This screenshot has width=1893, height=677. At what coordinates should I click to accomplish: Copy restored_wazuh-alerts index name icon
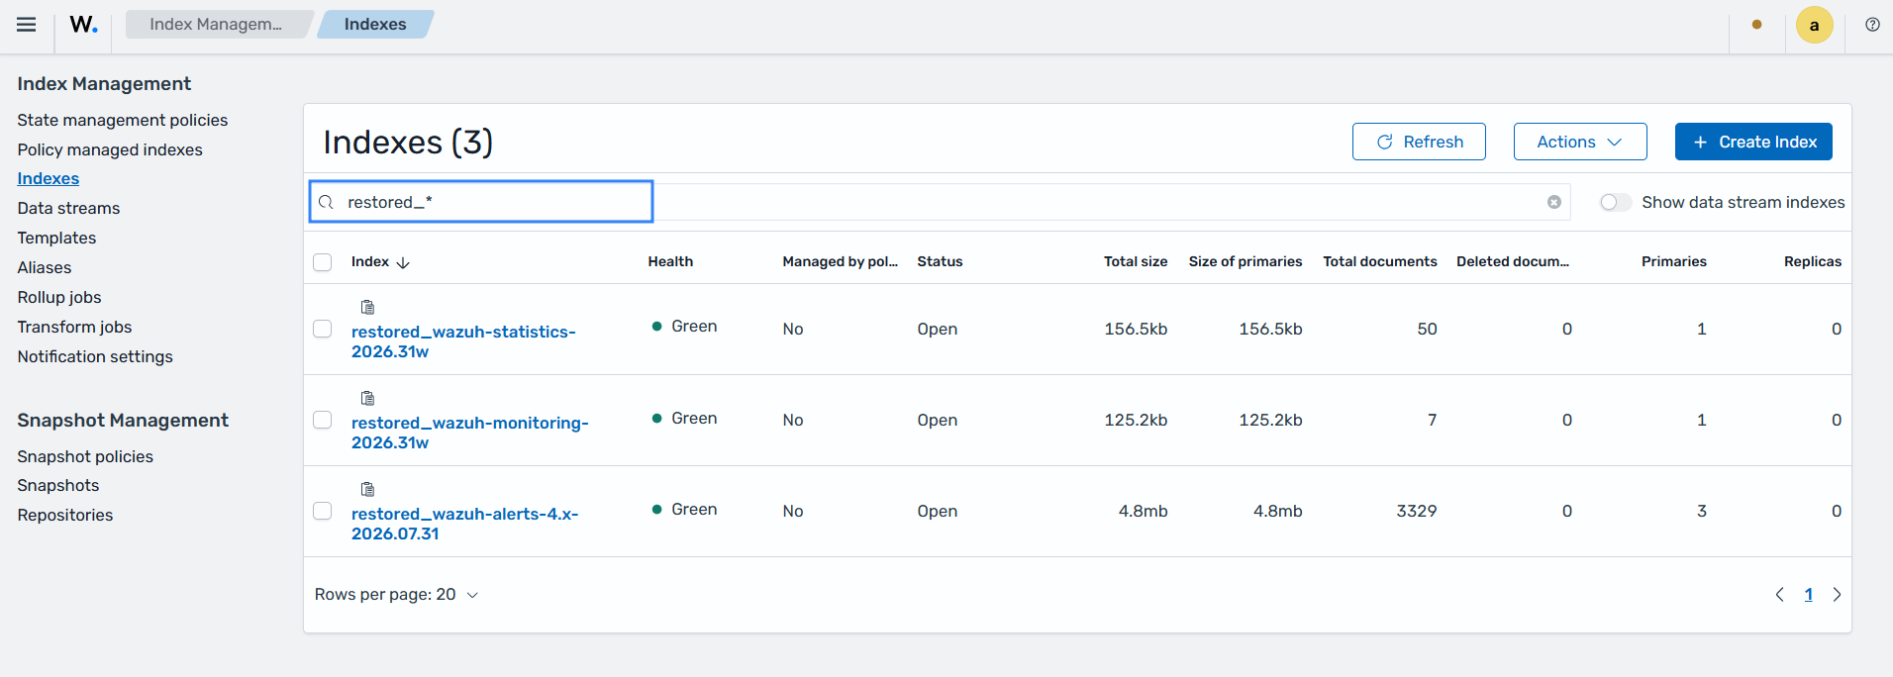click(x=368, y=489)
